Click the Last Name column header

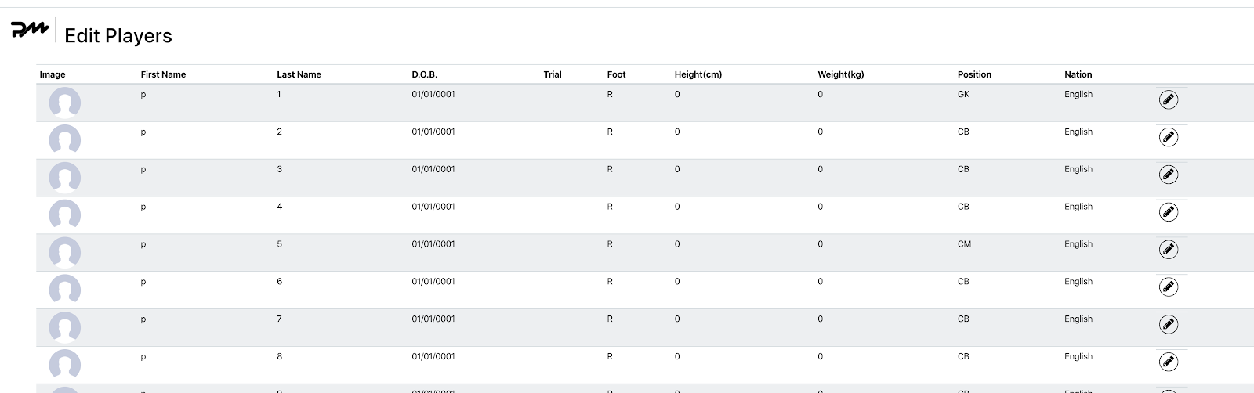(299, 74)
